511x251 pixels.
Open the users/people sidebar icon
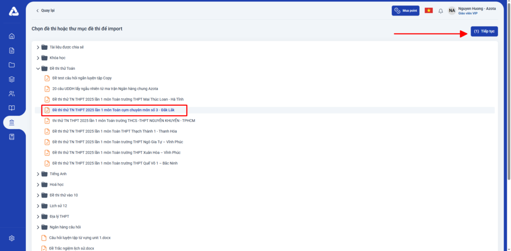(x=12, y=94)
